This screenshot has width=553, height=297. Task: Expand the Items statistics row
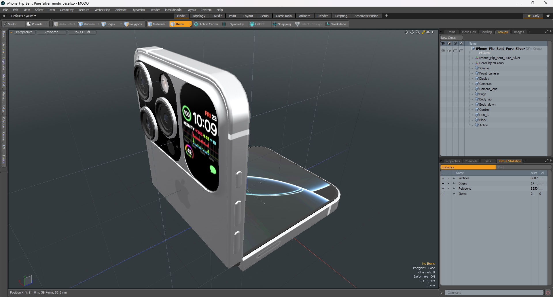[x=454, y=194]
